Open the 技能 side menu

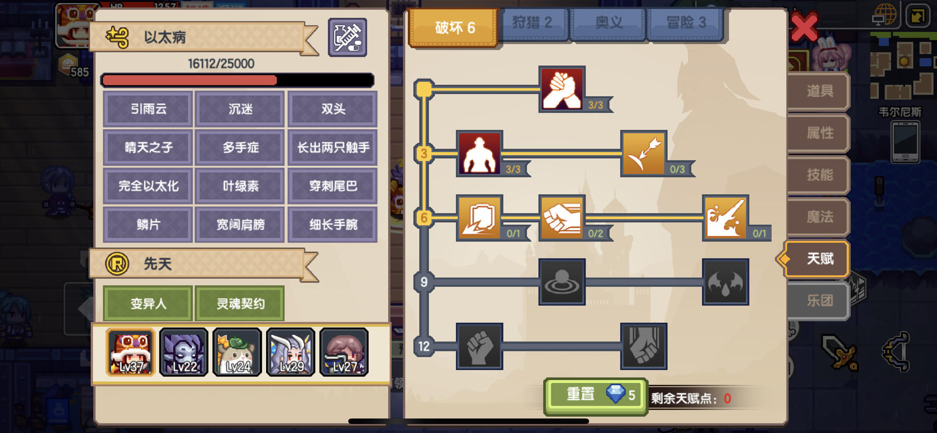point(819,175)
